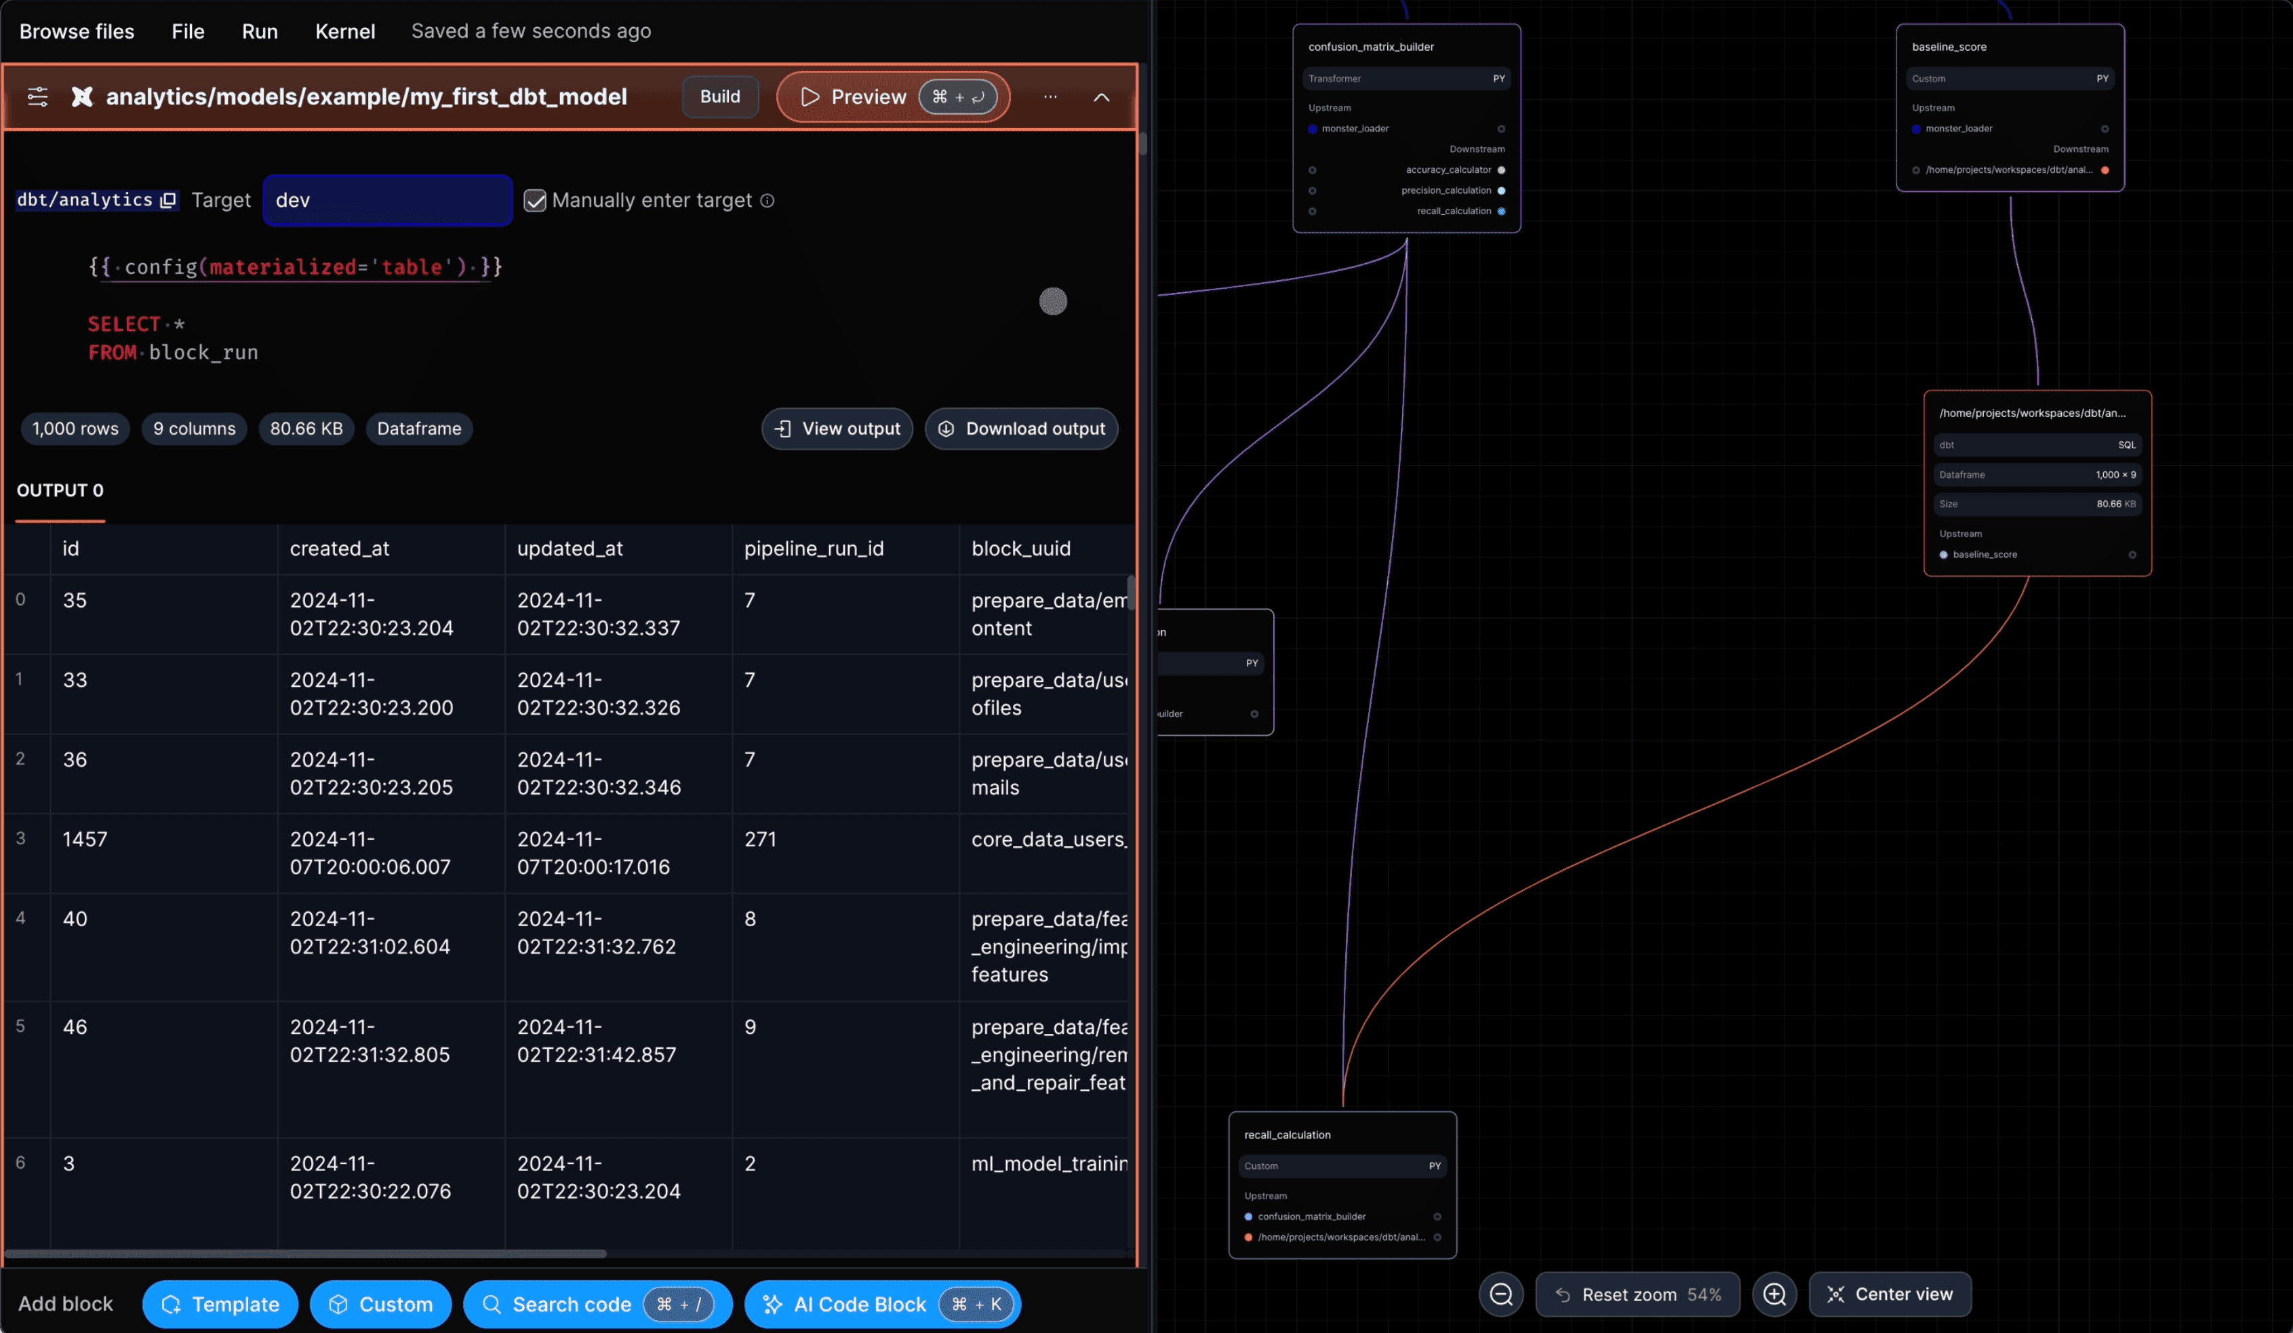The image size is (2293, 1333).
Task: Click the Transformer PY row in confusion_matrix_builder
Action: [1407, 78]
